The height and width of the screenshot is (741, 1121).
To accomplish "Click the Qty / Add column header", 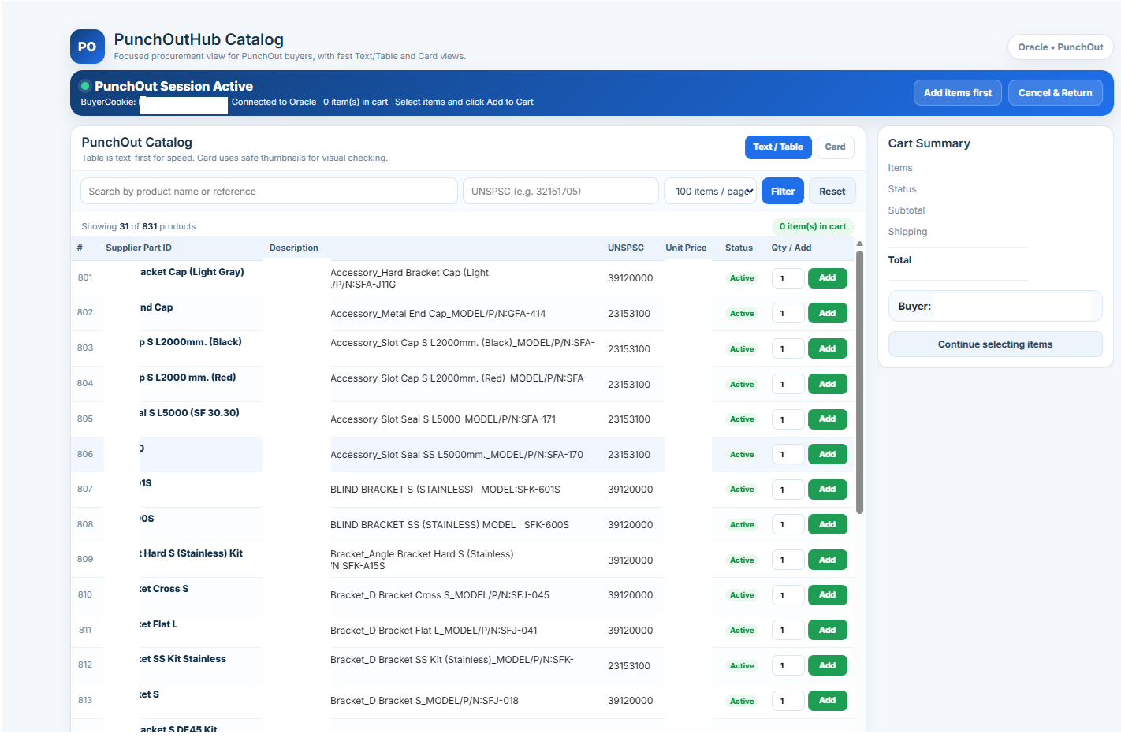I will (791, 248).
